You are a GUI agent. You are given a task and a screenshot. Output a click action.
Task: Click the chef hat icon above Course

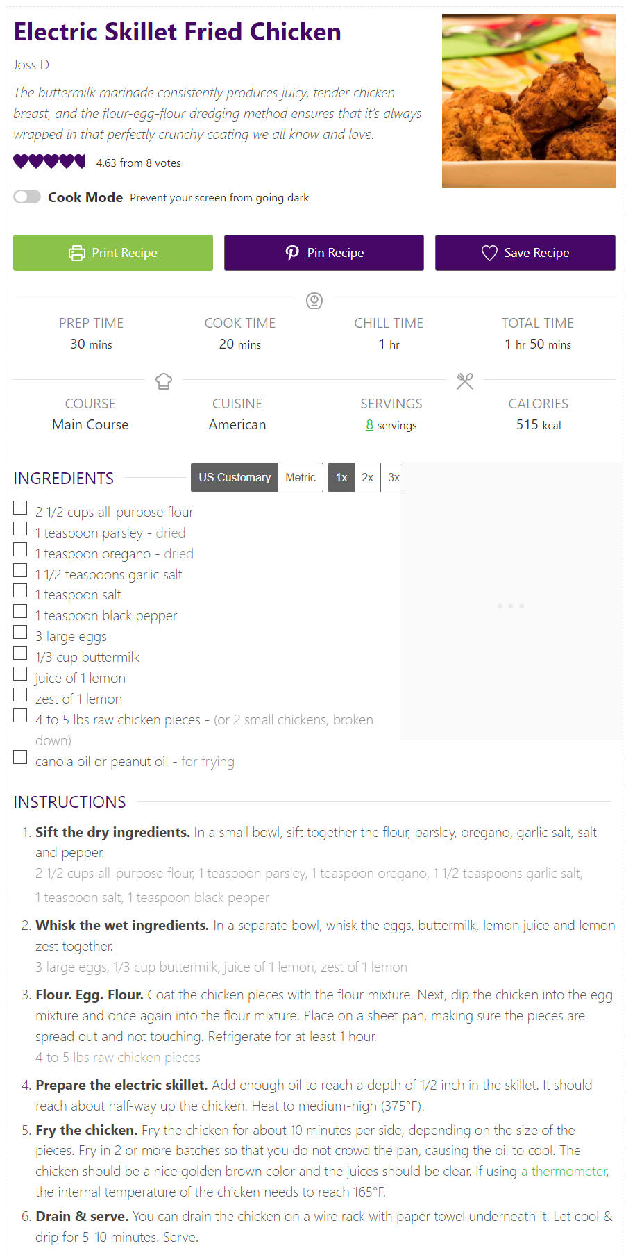coord(164,381)
